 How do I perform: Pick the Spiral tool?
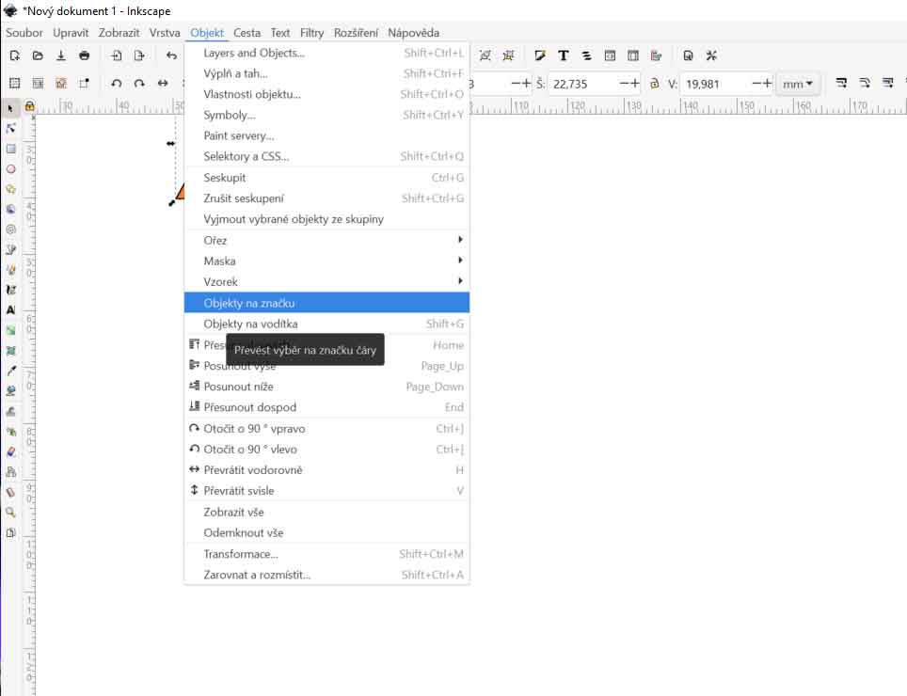coord(11,229)
